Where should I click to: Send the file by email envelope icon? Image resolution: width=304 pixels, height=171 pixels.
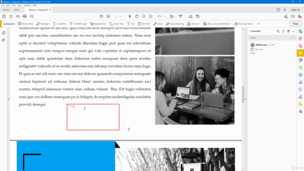point(293,17)
